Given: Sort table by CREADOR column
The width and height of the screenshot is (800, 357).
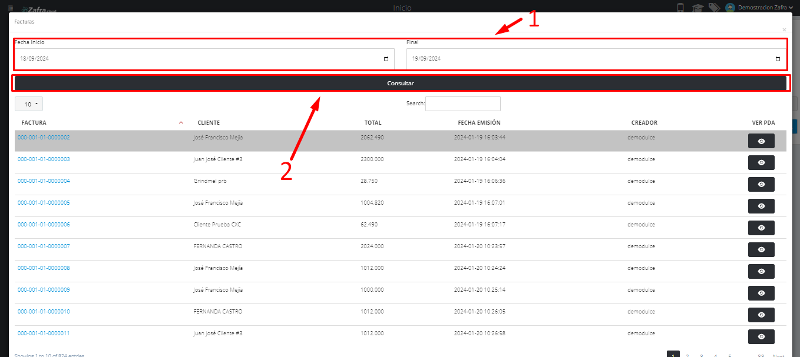Looking at the screenshot, I should [x=644, y=123].
